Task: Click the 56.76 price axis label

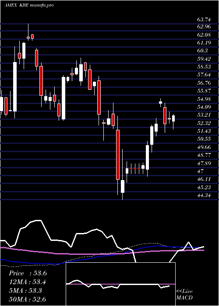Action: click(204, 83)
